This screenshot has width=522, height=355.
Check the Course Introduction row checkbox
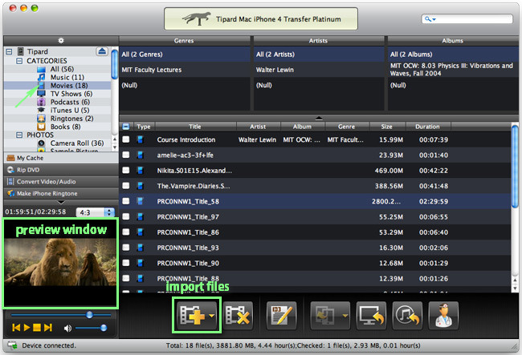[x=126, y=139]
